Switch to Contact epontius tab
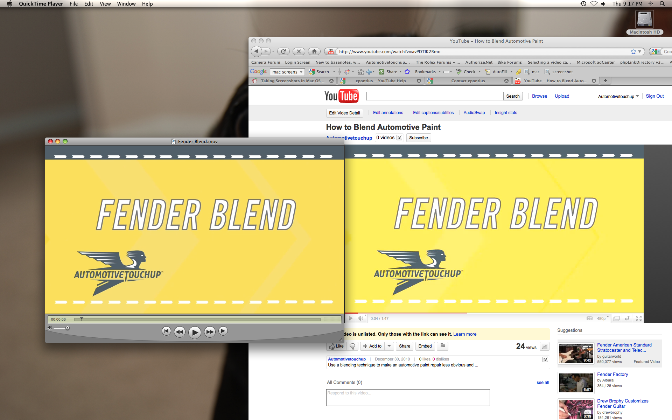Image resolution: width=672 pixels, height=420 pixels. tap(468, 81)
